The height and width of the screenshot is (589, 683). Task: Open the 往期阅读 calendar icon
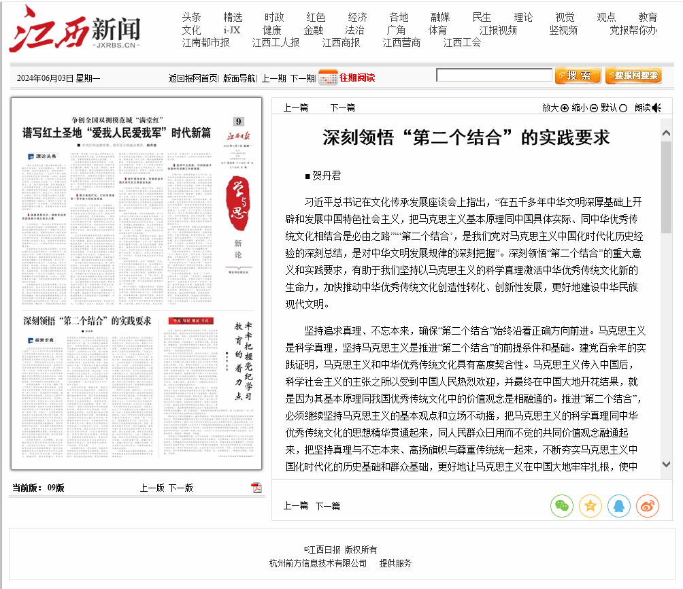click(328, 77)
